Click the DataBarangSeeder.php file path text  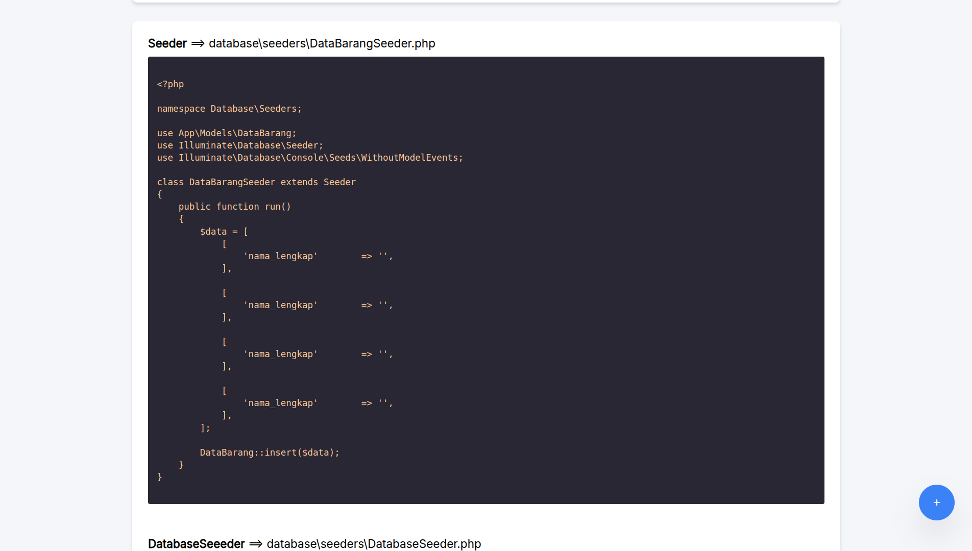[x=322, y=44]
